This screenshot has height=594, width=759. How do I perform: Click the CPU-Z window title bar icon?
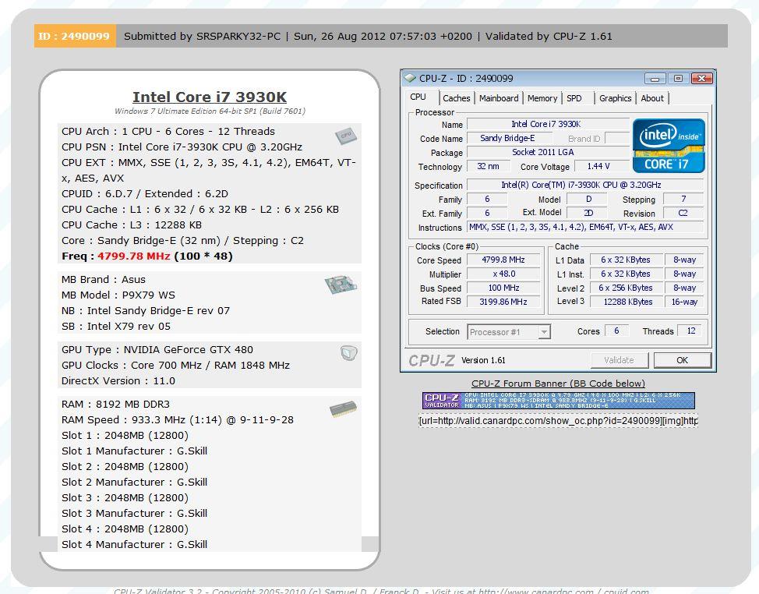pos(410,78)
